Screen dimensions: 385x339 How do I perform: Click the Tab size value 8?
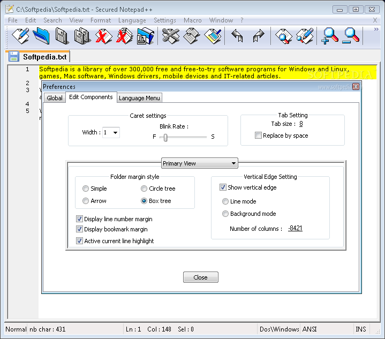coord(301,124)
